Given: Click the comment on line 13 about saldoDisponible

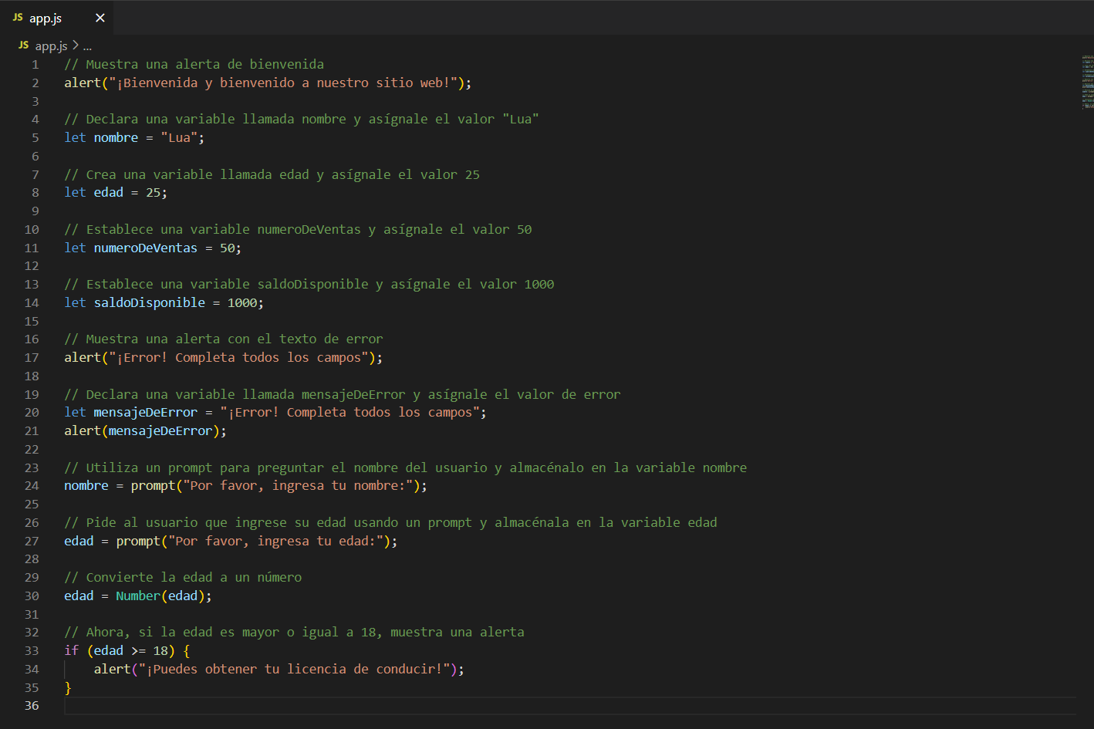Looking at the screenshot, I should click(309, 284).
